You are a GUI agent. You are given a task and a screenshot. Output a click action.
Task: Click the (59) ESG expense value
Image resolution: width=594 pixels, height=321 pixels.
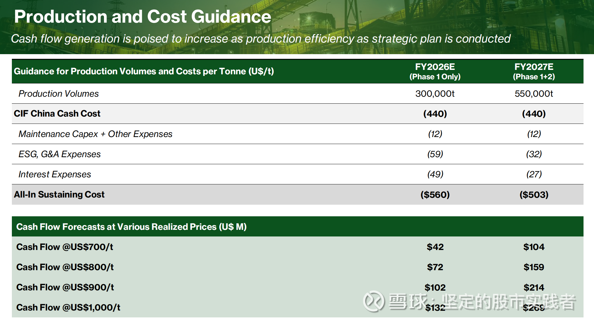click(435, 154)
